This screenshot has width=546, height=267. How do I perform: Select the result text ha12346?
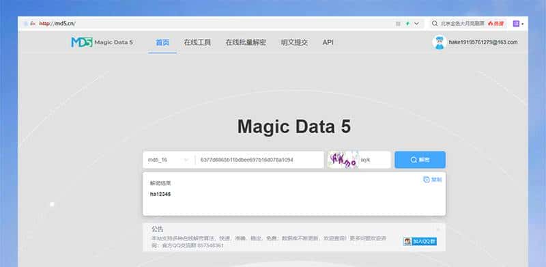pos(160,194)
